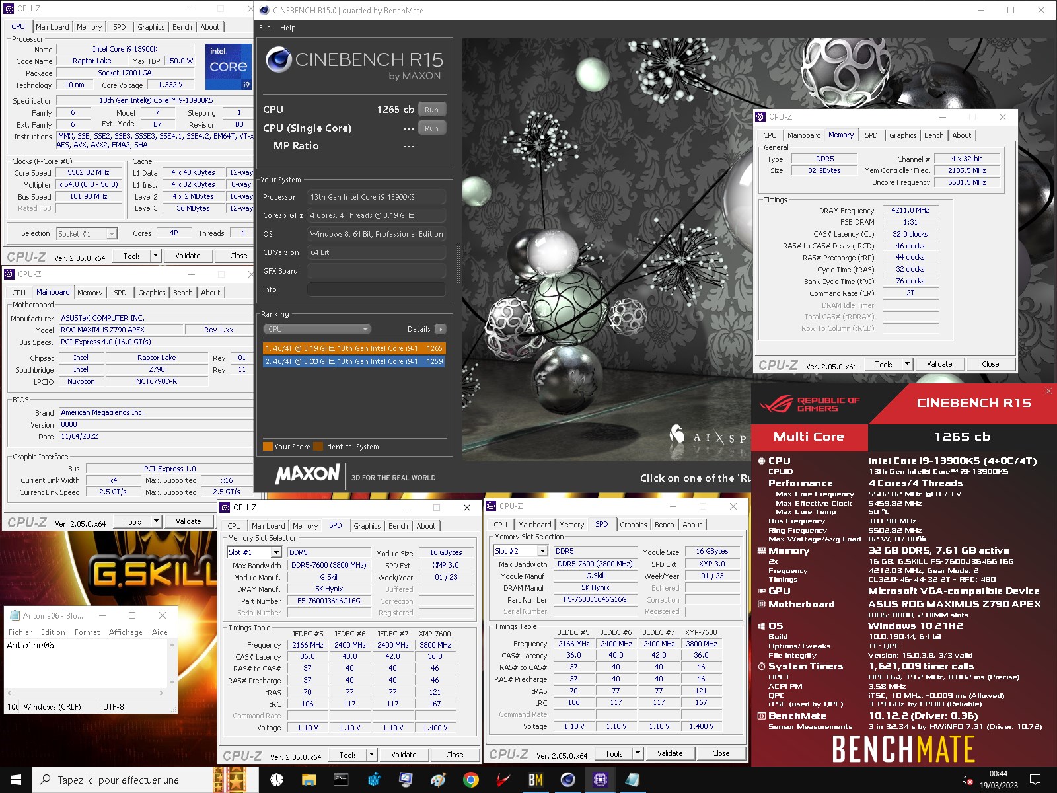Open the Windows Start menu
Image resolution: width=1057 pixels, height=793 pixels.
coord(16,780)
